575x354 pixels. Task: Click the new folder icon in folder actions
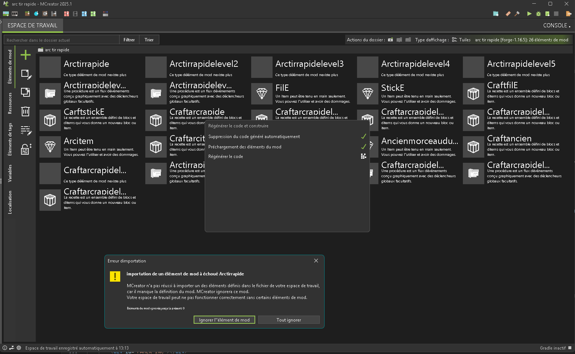[390, 40]
